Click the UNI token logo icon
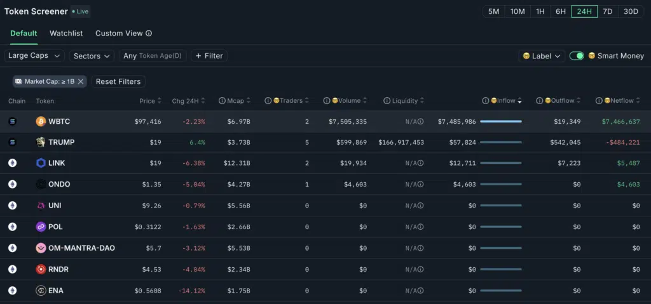This screenshot has width=651, height=304. (41, 205)
